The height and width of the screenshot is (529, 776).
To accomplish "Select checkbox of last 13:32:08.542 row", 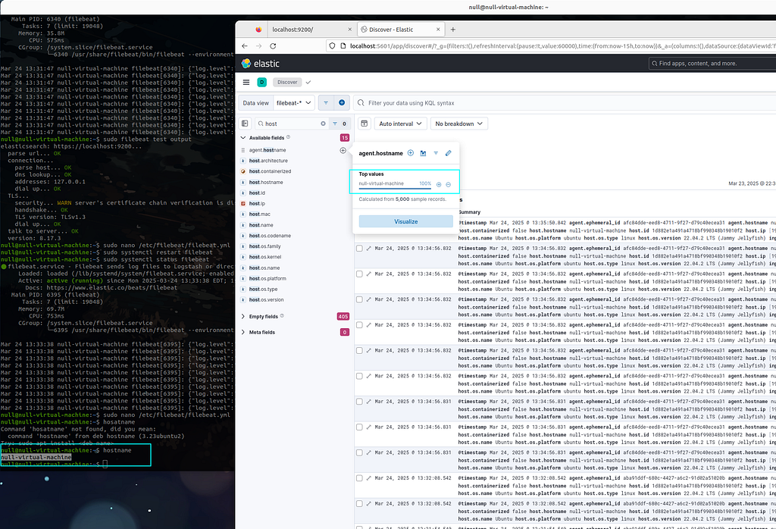I will point(359,504).
